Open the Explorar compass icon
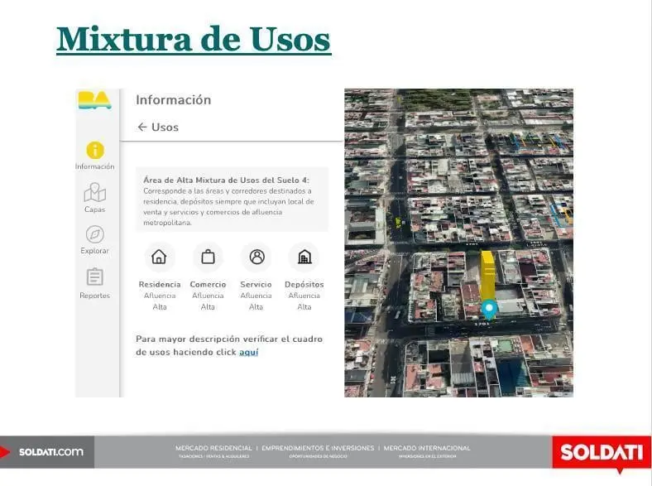652x486 pixels. (x=95, y=234)
